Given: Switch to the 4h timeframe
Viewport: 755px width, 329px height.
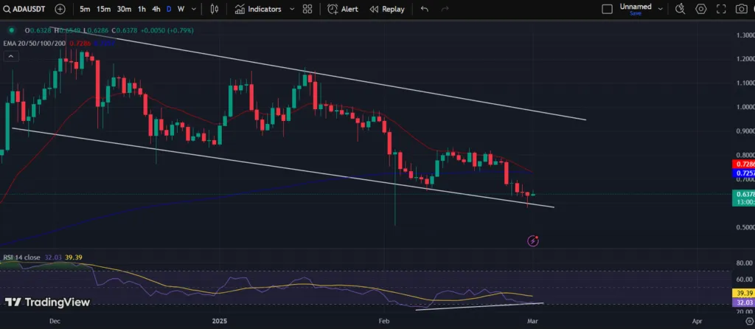Looking at the screenshot, I should tap(156, 9).
